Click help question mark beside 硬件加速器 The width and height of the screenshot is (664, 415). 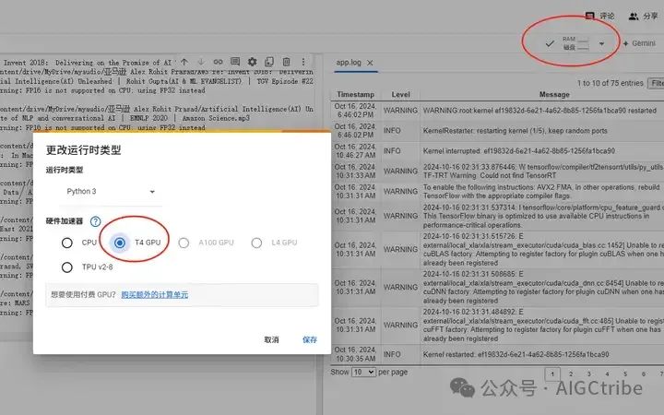(x=96, y=221)
